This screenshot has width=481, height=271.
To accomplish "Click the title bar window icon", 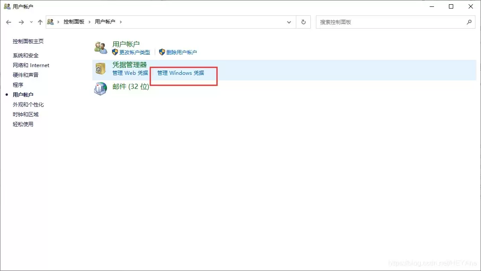I will tap(7, 6).
